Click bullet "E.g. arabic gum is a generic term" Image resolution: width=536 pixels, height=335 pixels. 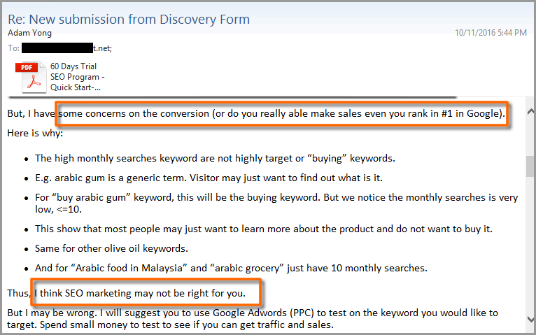(209, 178)
